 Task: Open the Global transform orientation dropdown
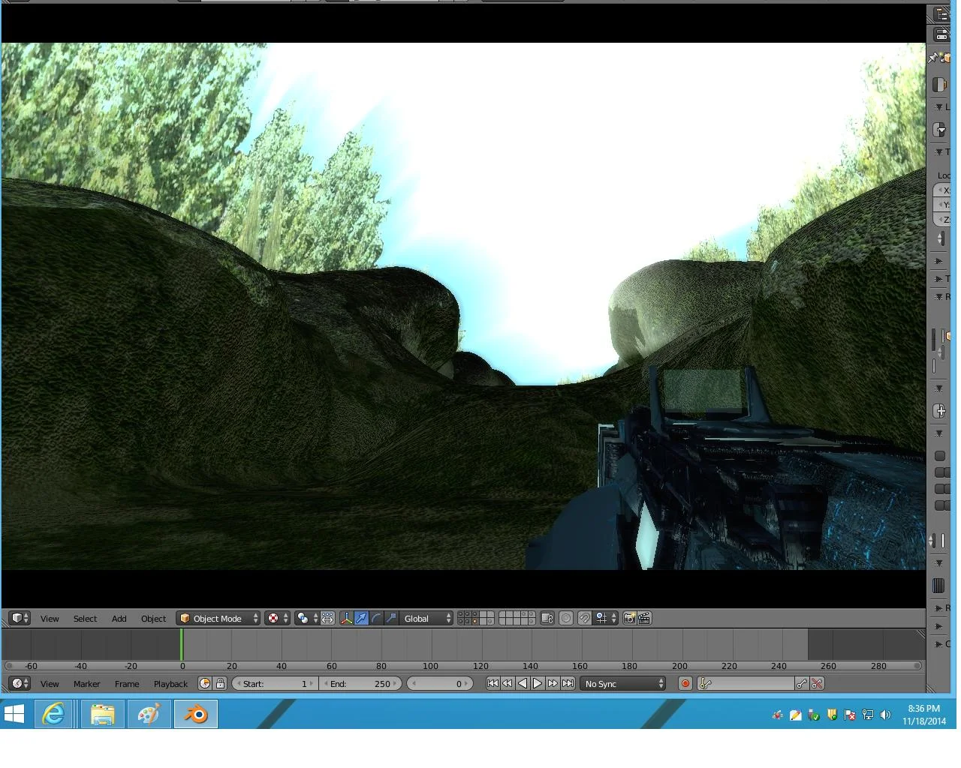pyautogui.click(x=426, y=618)
